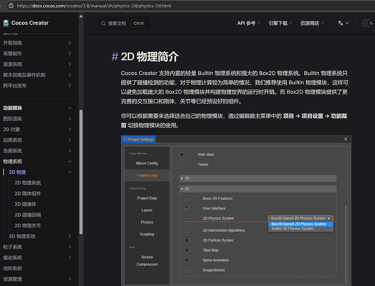Toggle Tween checkbox

click(182, 165)
